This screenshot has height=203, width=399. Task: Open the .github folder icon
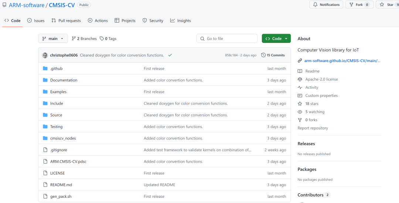45,68
